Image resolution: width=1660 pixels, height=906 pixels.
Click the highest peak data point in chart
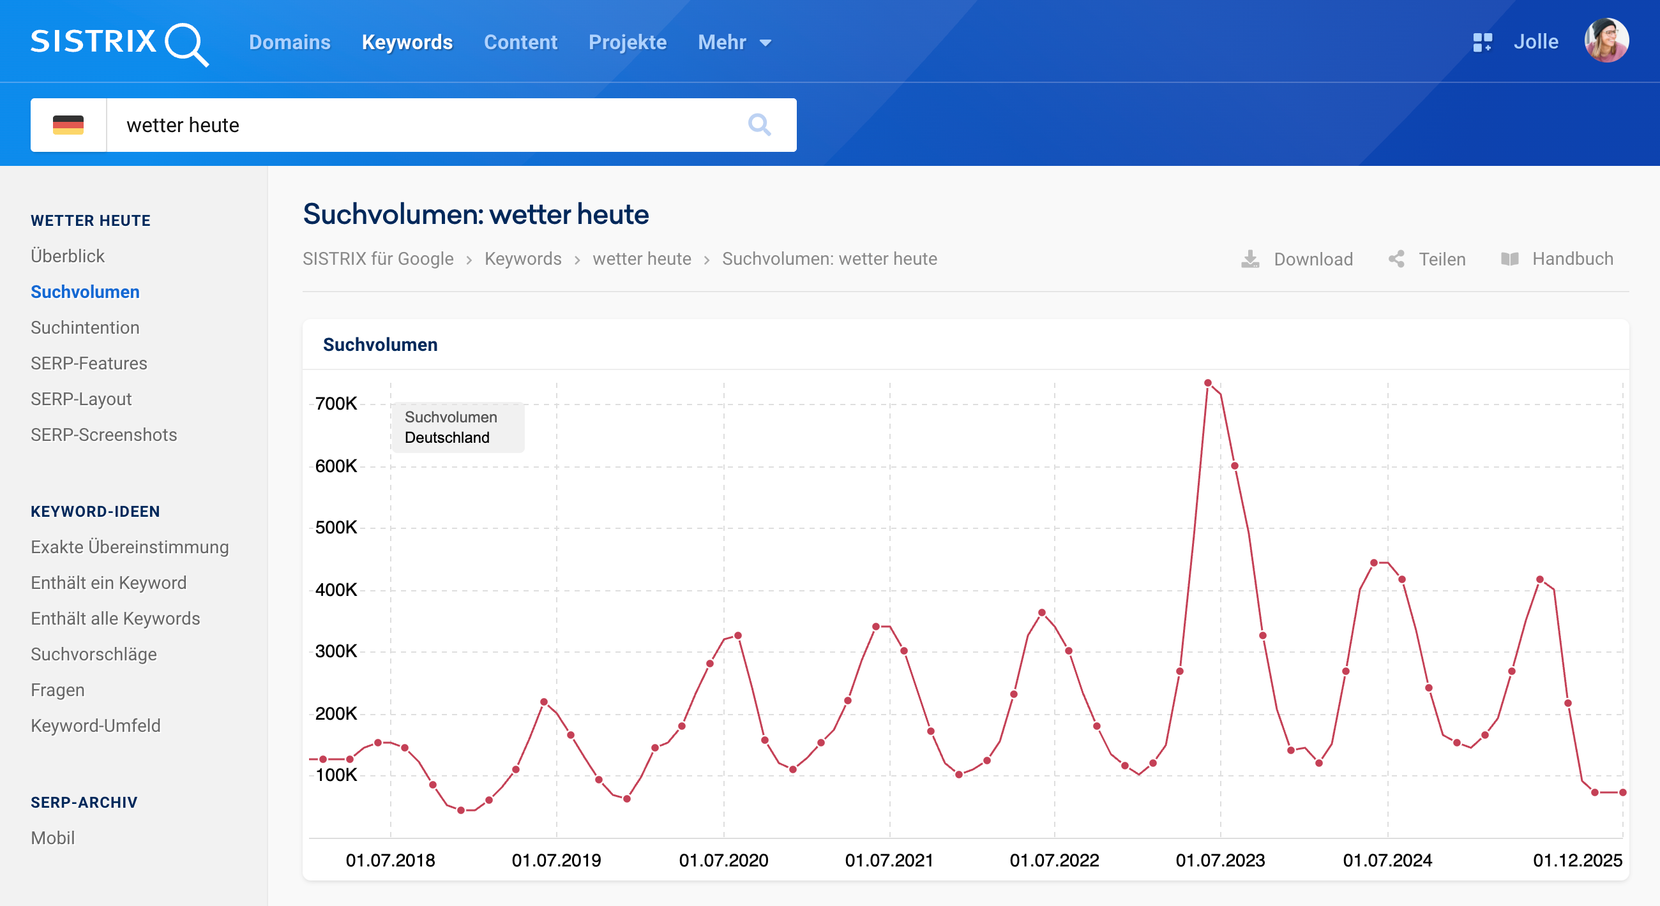coord(1207,383)
